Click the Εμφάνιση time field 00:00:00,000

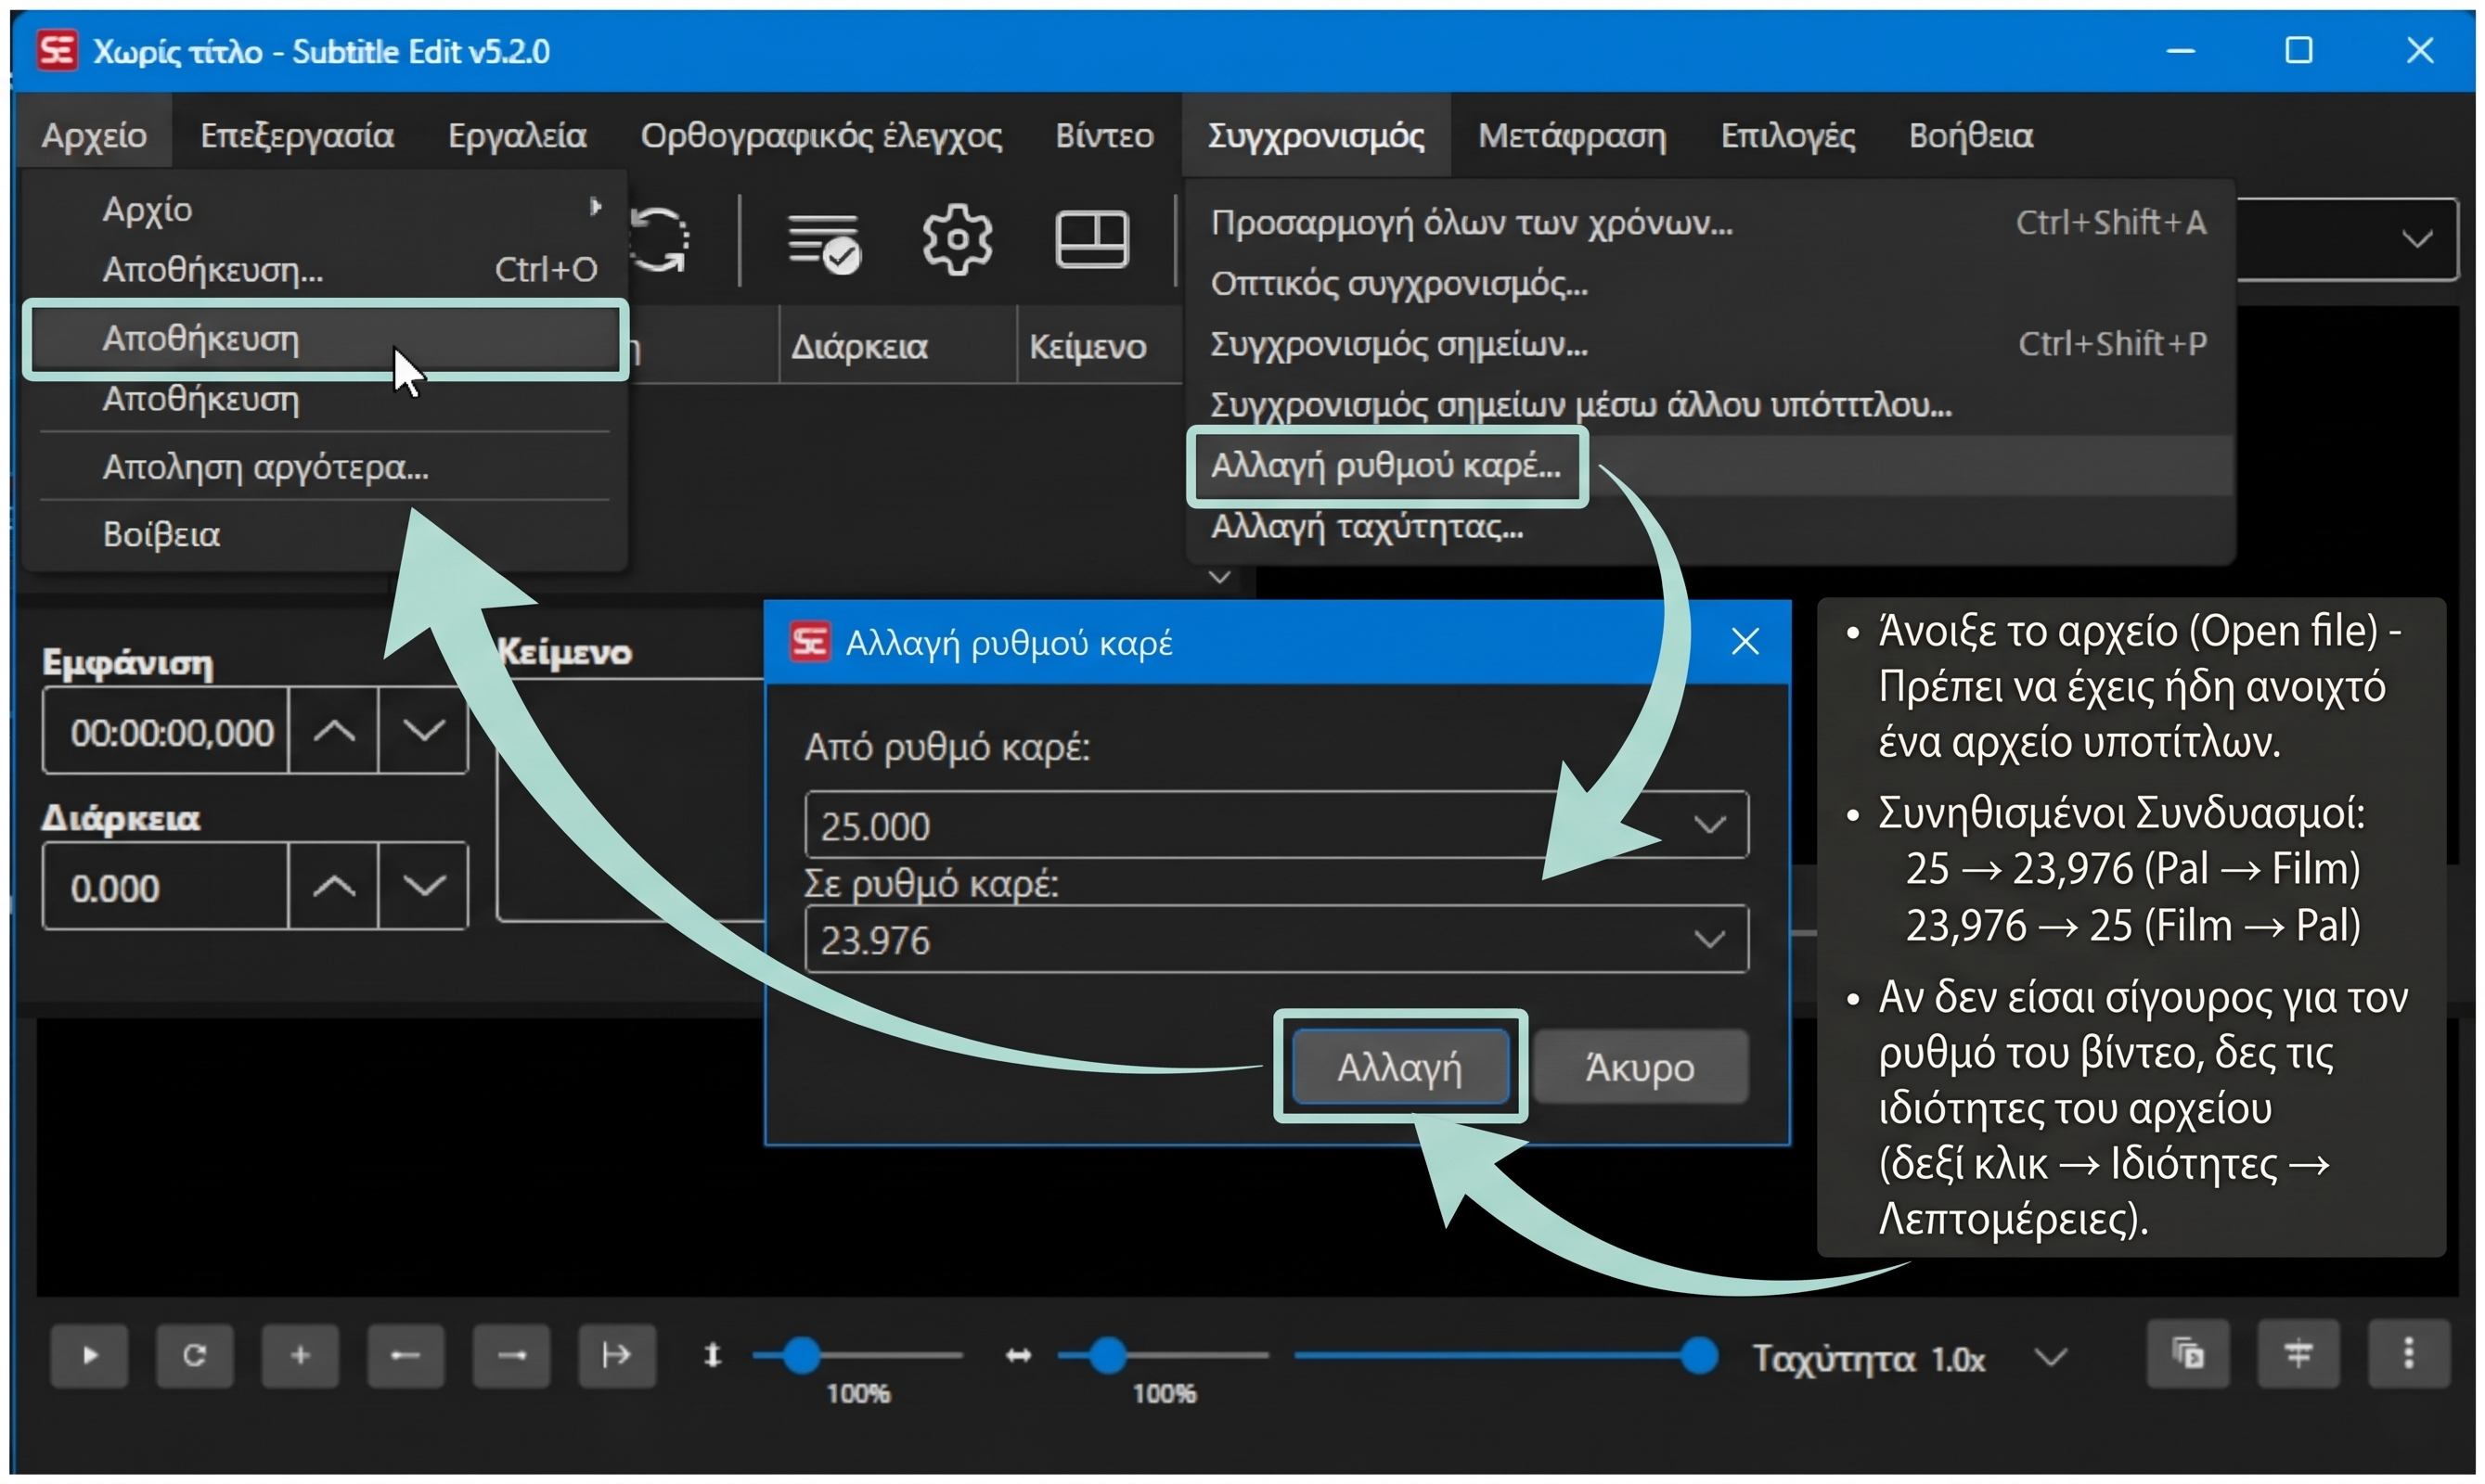pos(167,731)
